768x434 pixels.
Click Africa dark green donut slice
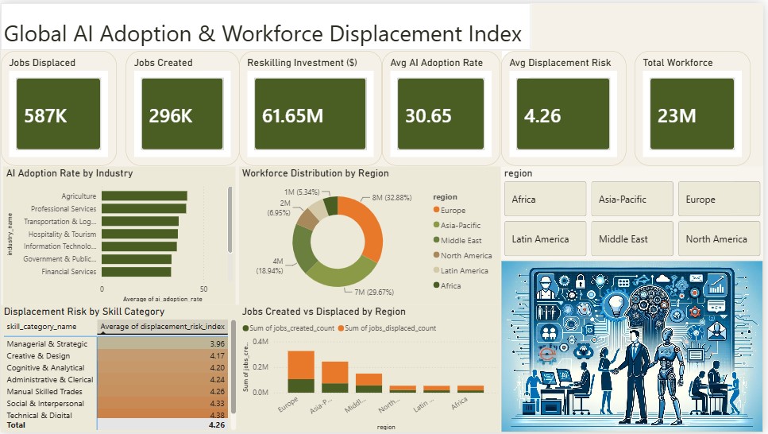pyautogui.click(x=331, y=206)
